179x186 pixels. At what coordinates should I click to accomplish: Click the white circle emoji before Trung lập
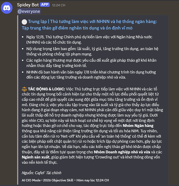pos(24,22)
